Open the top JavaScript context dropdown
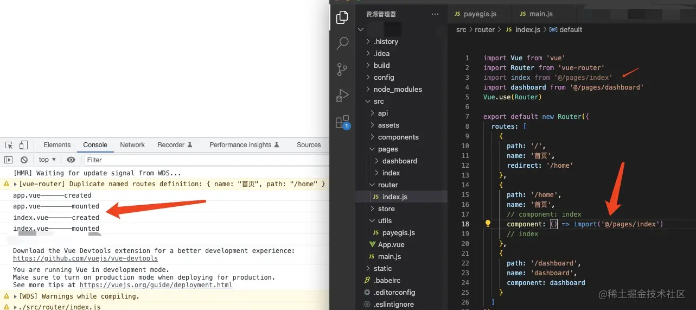Image resolution: width=696 pixels, height=310 pixels. pyautogui.click(x=47, y=160)
